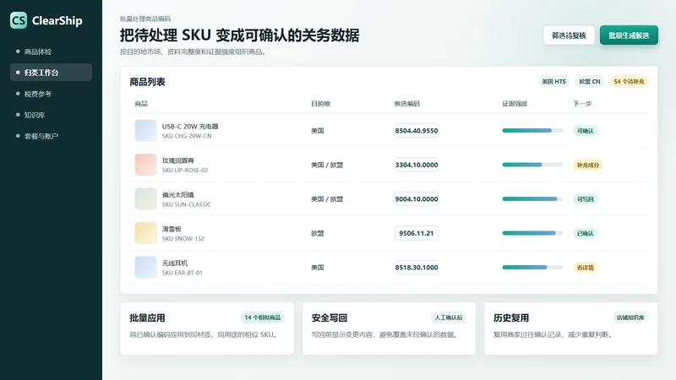Click the 滑雪板 product thumbnail
676x380 pixels.
(x=145, y=233)
